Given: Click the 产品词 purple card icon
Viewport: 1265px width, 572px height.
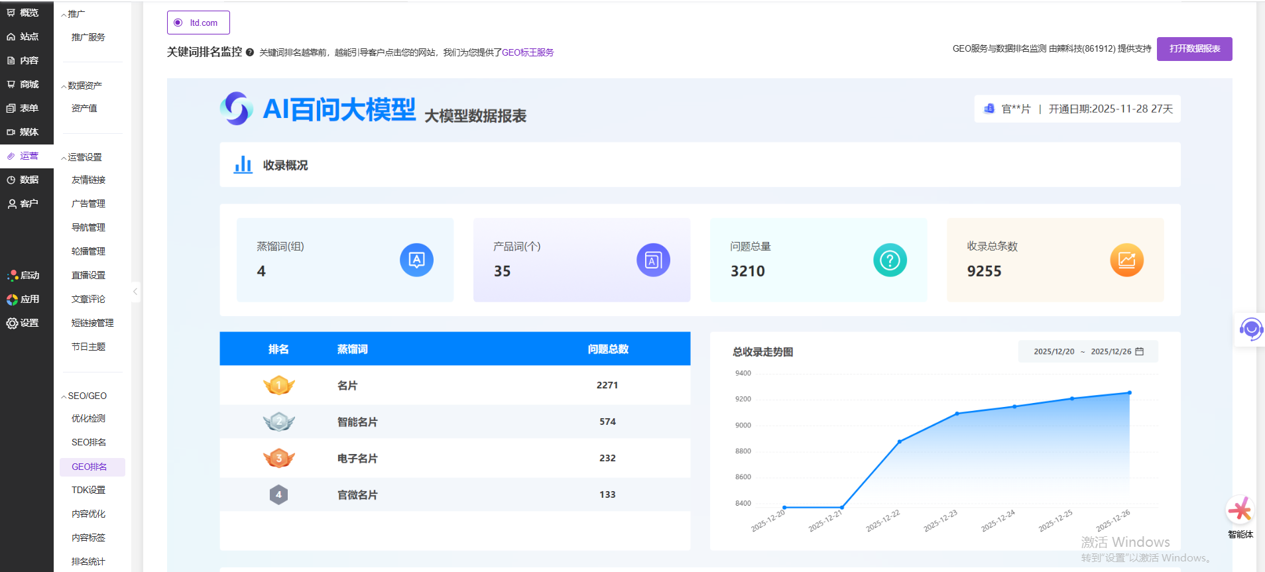Looking at the screenshot, I should pos(653,260).
